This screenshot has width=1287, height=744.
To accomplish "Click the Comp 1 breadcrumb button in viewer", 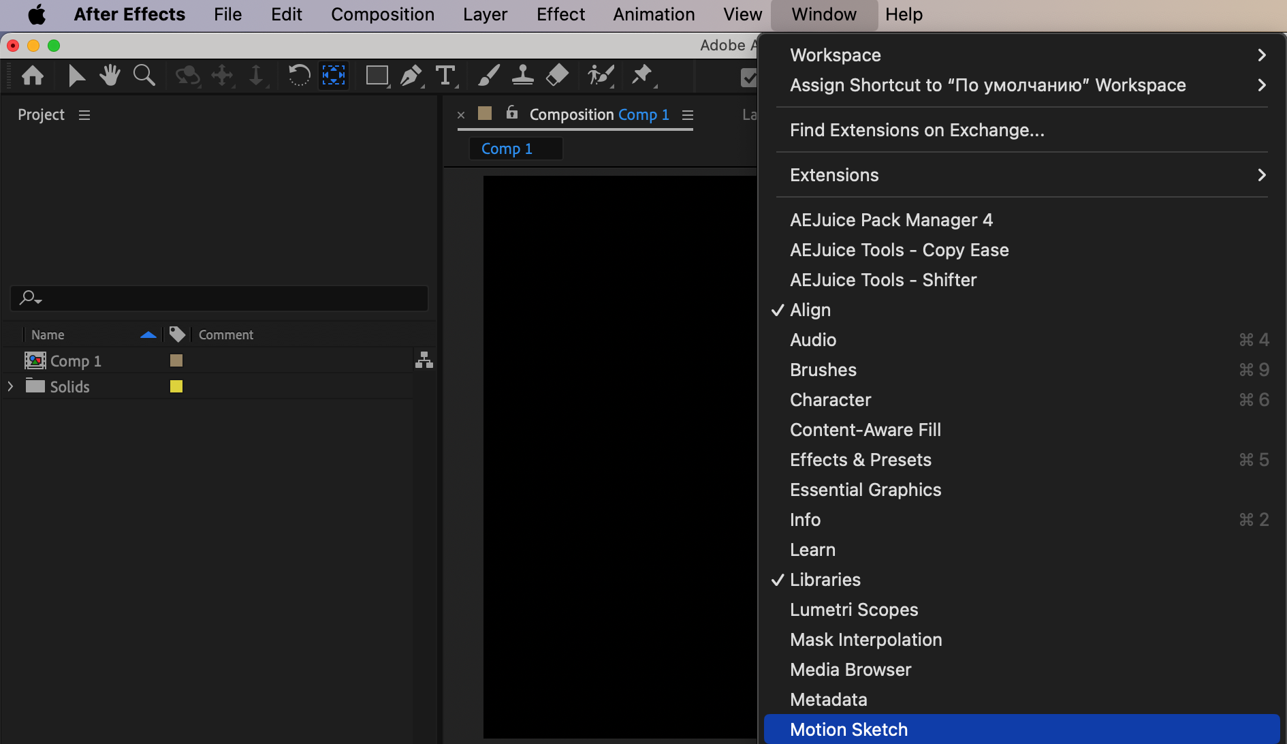I will coord(515,149).
